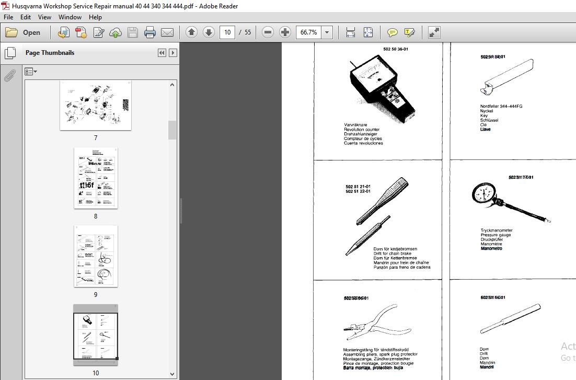Viewport: 576px width, 380px height.
Task: Zoom in with the plus button
Action: (285, 32)
